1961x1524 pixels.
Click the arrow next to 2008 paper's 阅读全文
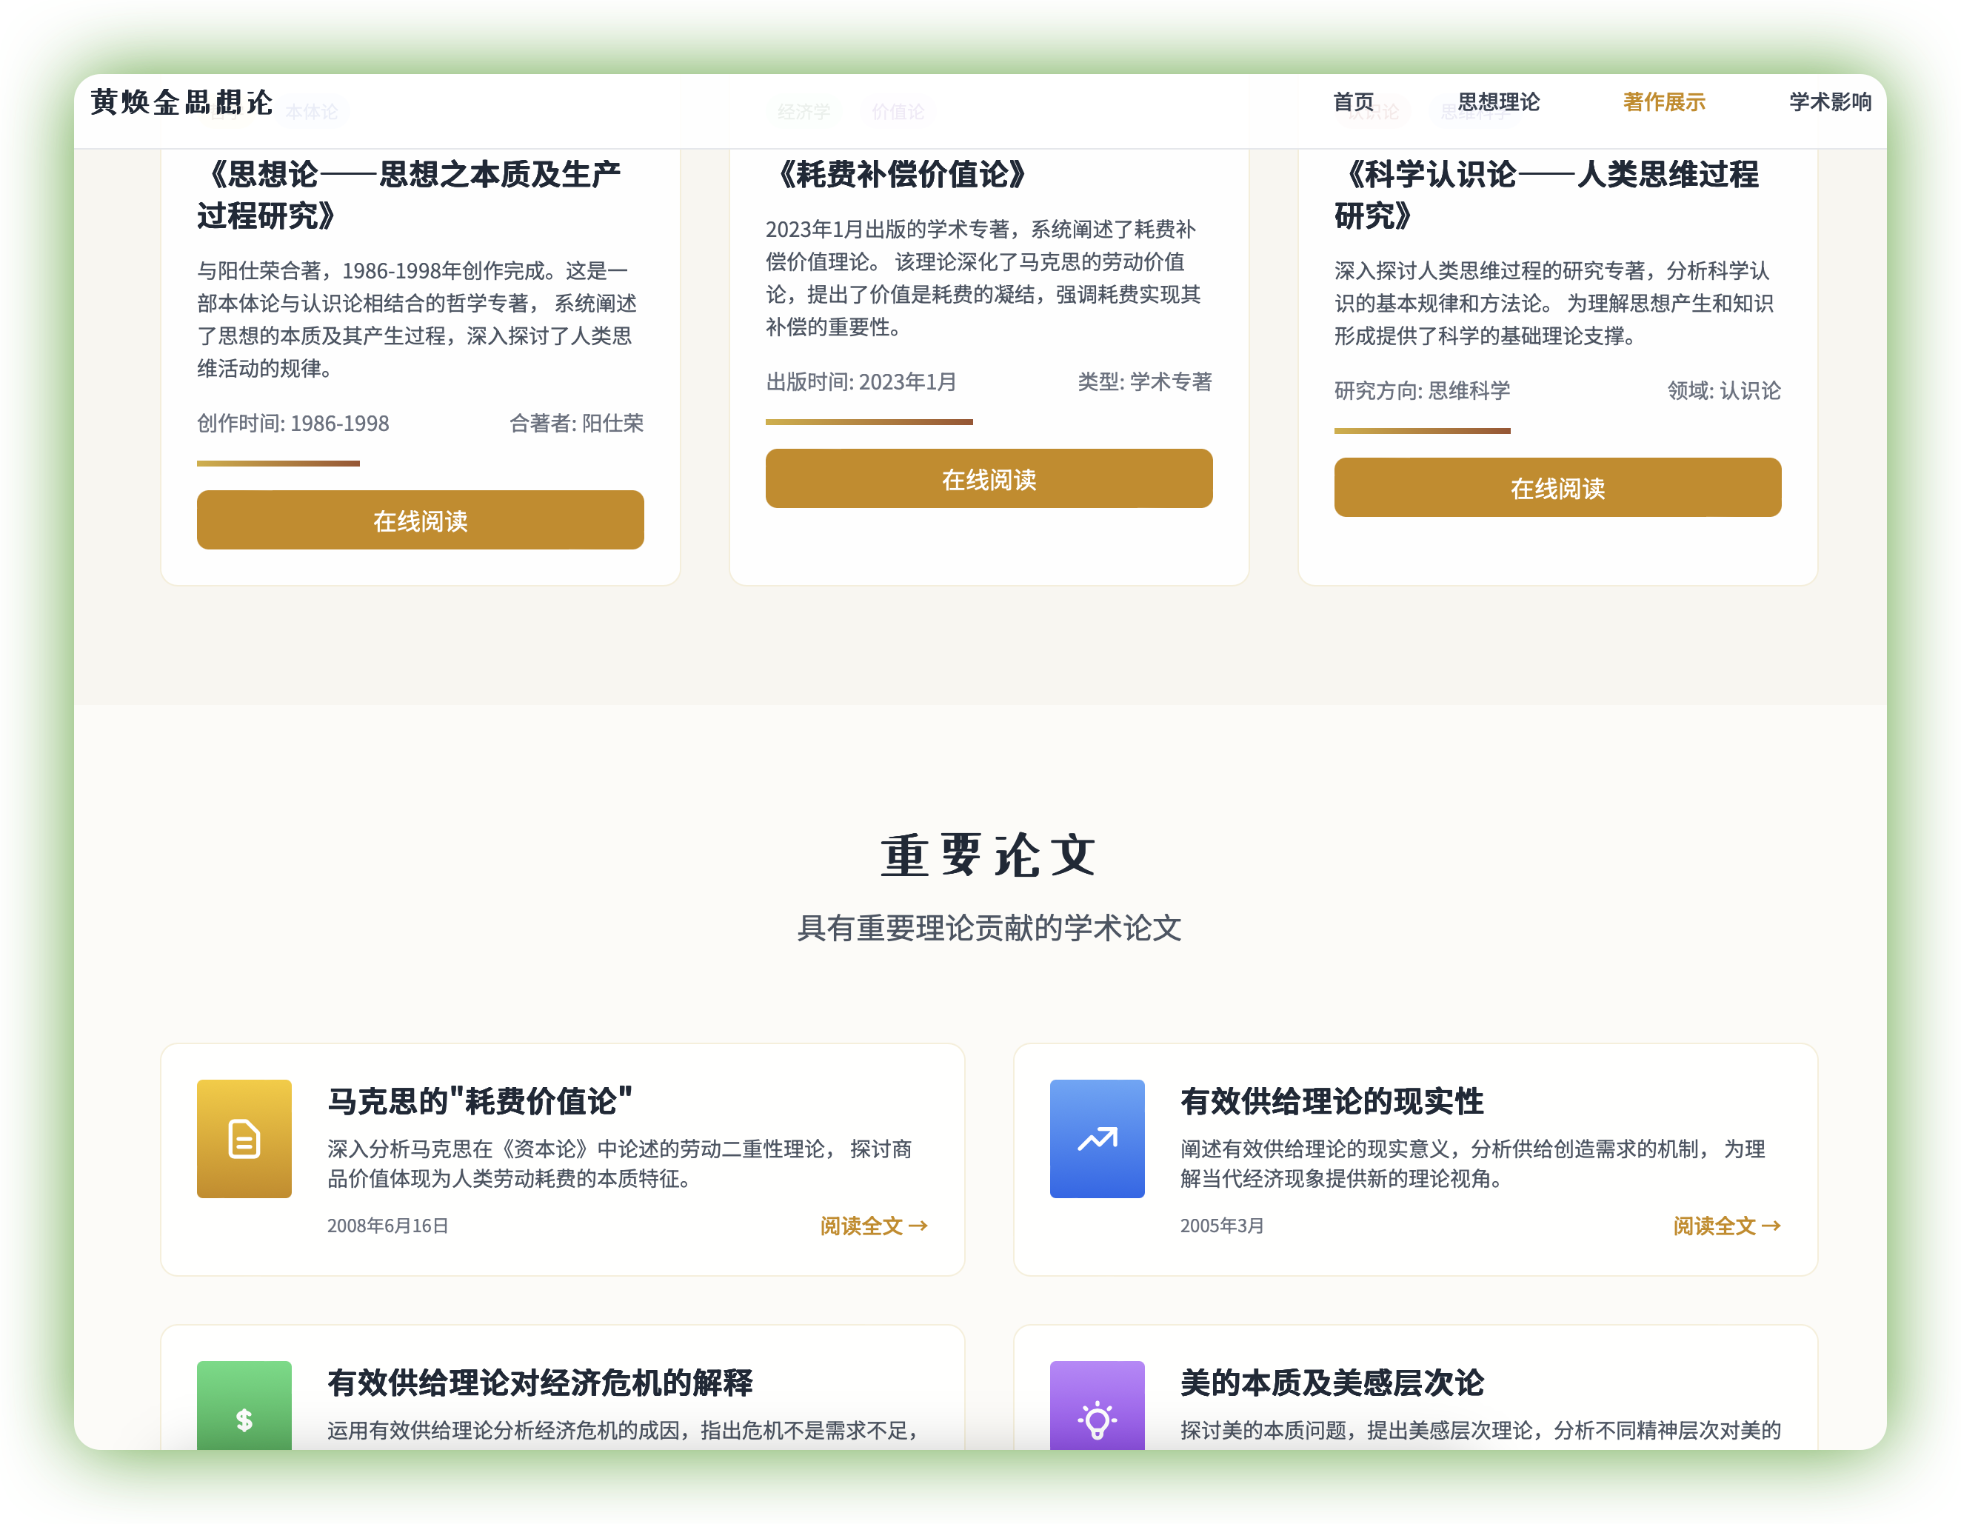[x=918, y=1226]
